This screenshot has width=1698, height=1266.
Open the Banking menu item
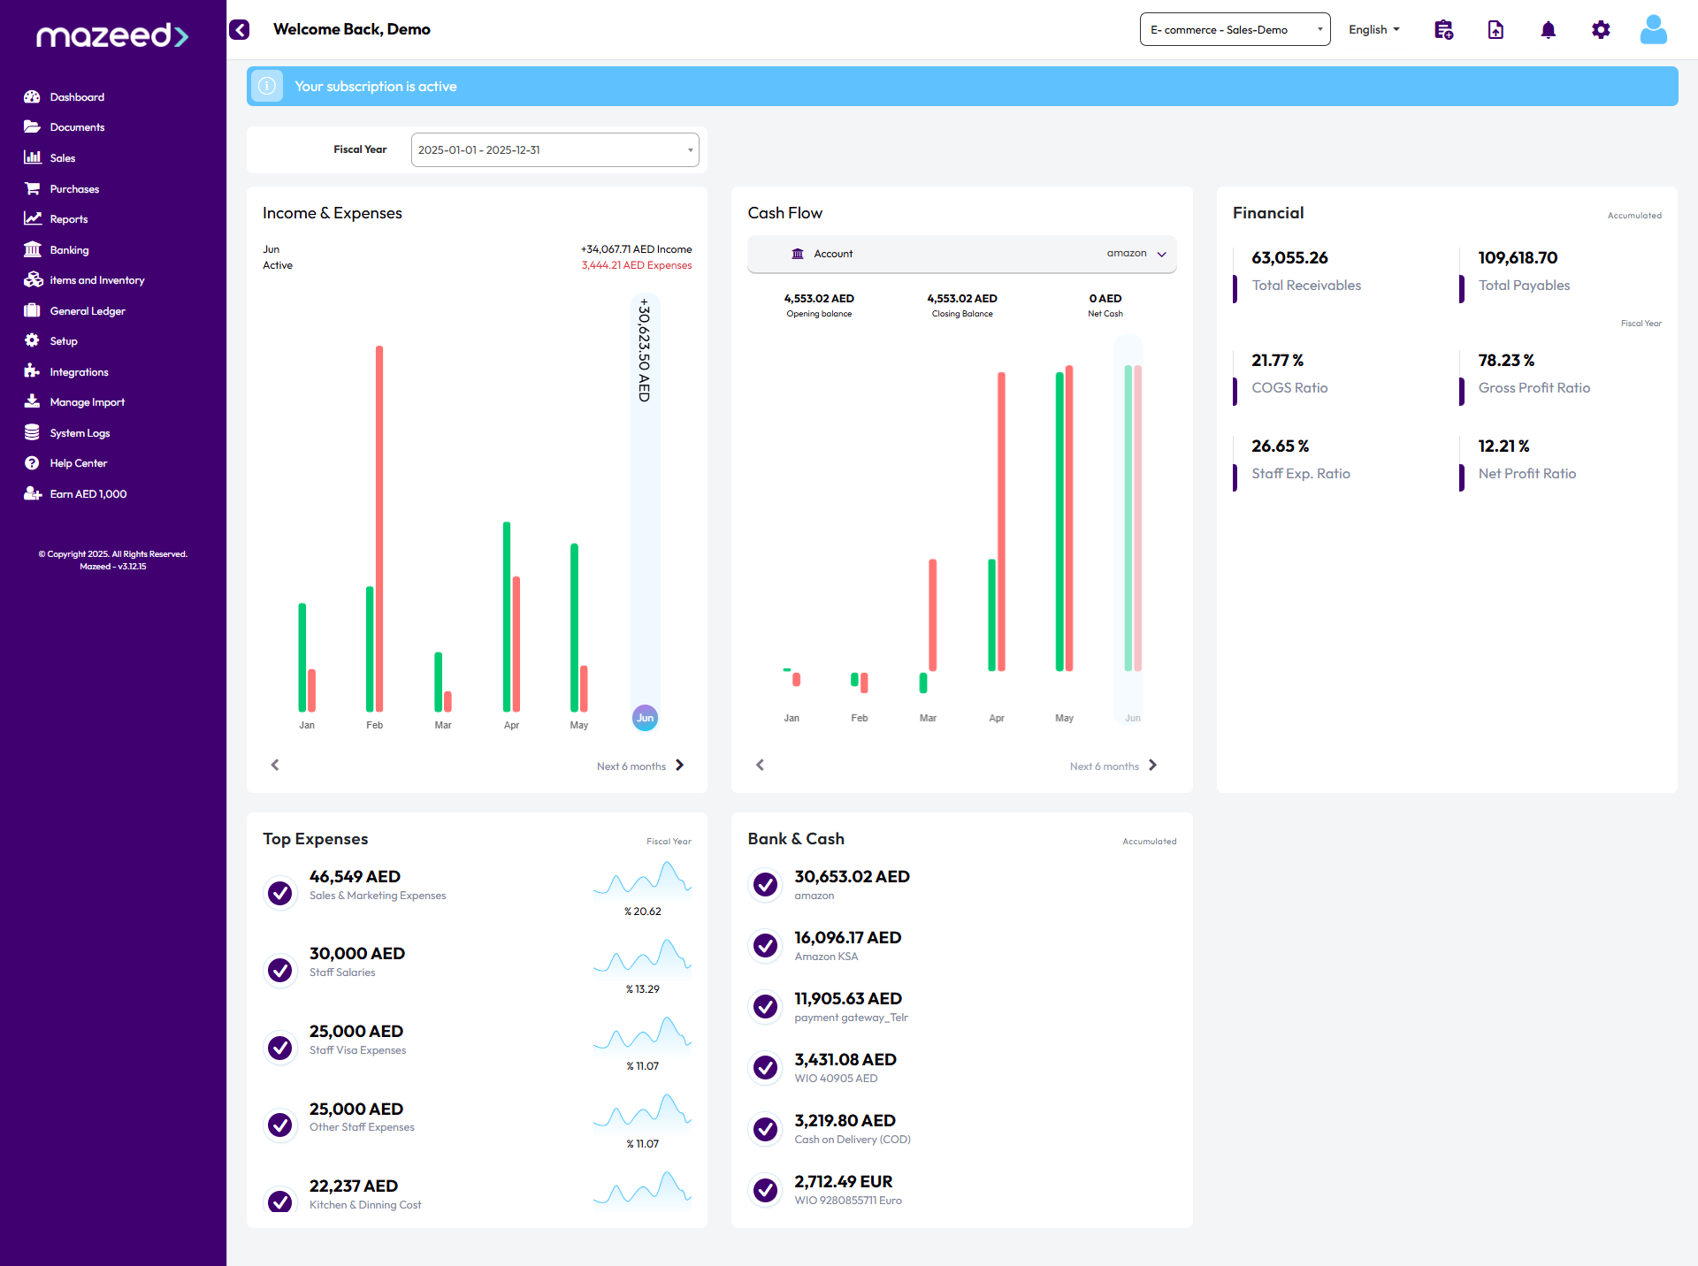[69, 250]
